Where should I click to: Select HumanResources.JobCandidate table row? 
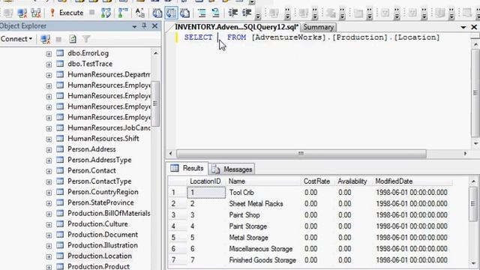click(109, 127)
